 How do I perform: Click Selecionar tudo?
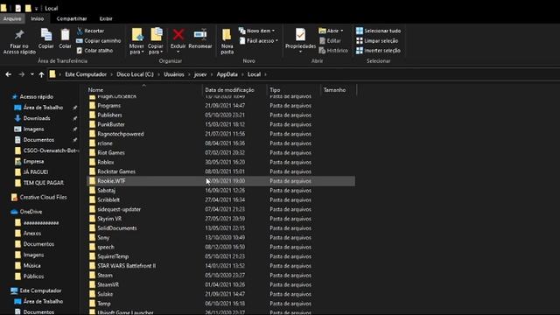tap(378, 31)
